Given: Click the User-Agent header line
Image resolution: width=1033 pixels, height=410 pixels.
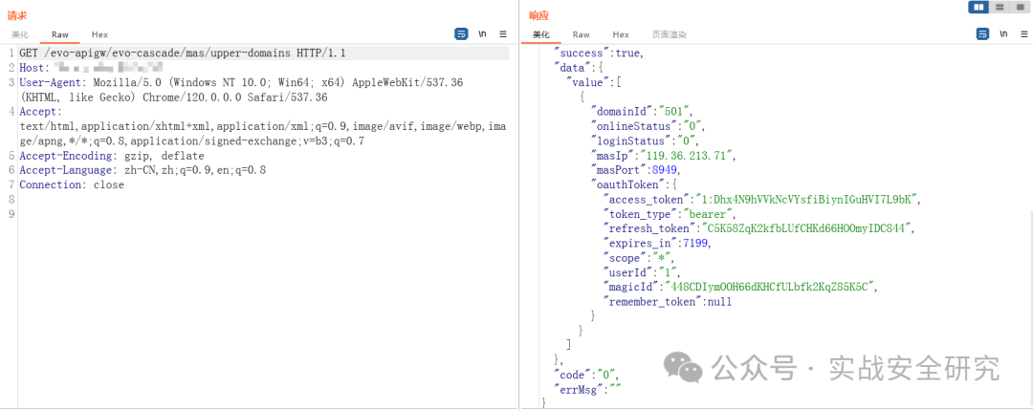Looking at the screenshot, I should [x=241, y=90].
